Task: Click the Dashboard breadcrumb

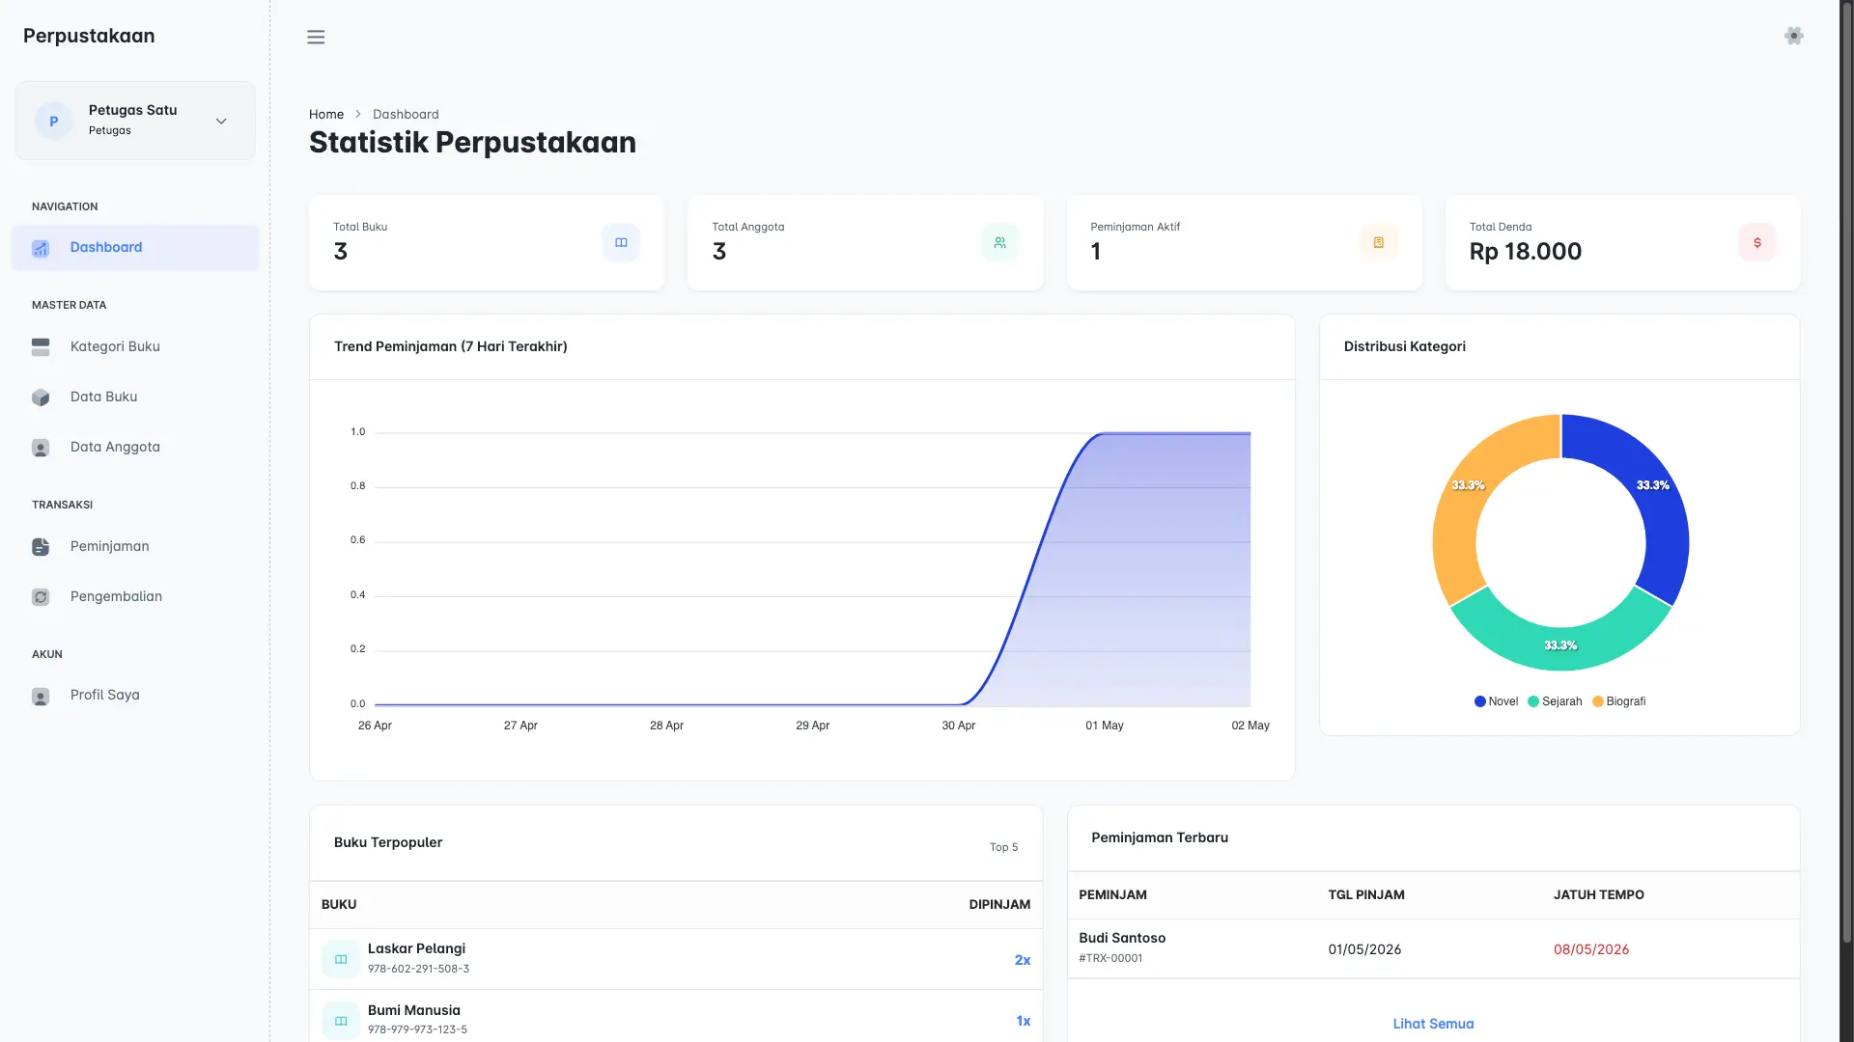Action: click(x=406, y=114)
